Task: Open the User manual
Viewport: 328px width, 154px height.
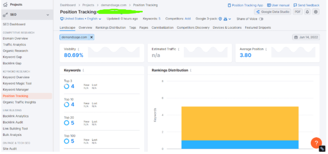Action: click(278, 5)
